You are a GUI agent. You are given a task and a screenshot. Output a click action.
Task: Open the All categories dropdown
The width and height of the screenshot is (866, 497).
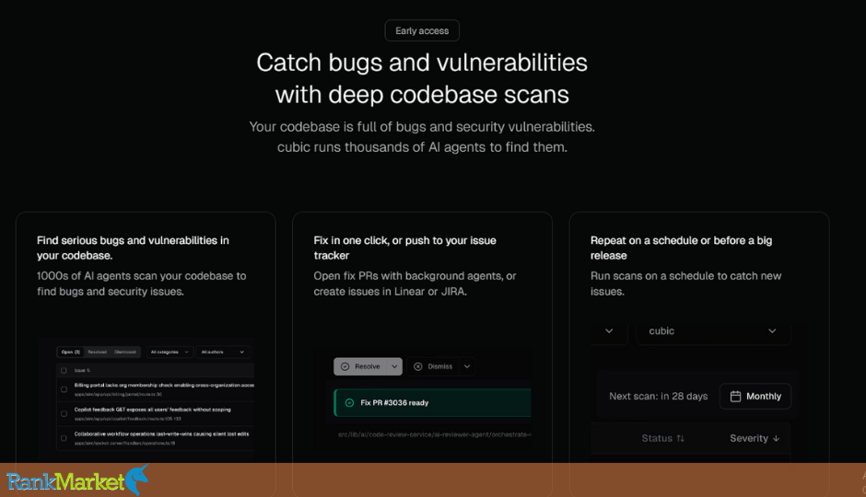point(169,352)
